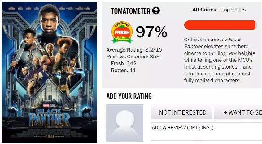
Task: Click the grey end of score bar
Action: pyautogui.click(x=256, y=25)
